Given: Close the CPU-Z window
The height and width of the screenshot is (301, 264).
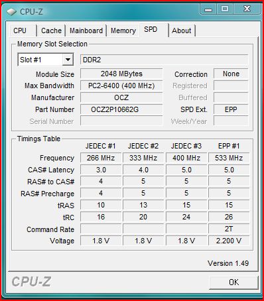Looking at the screenshot, I should [247, 9].
